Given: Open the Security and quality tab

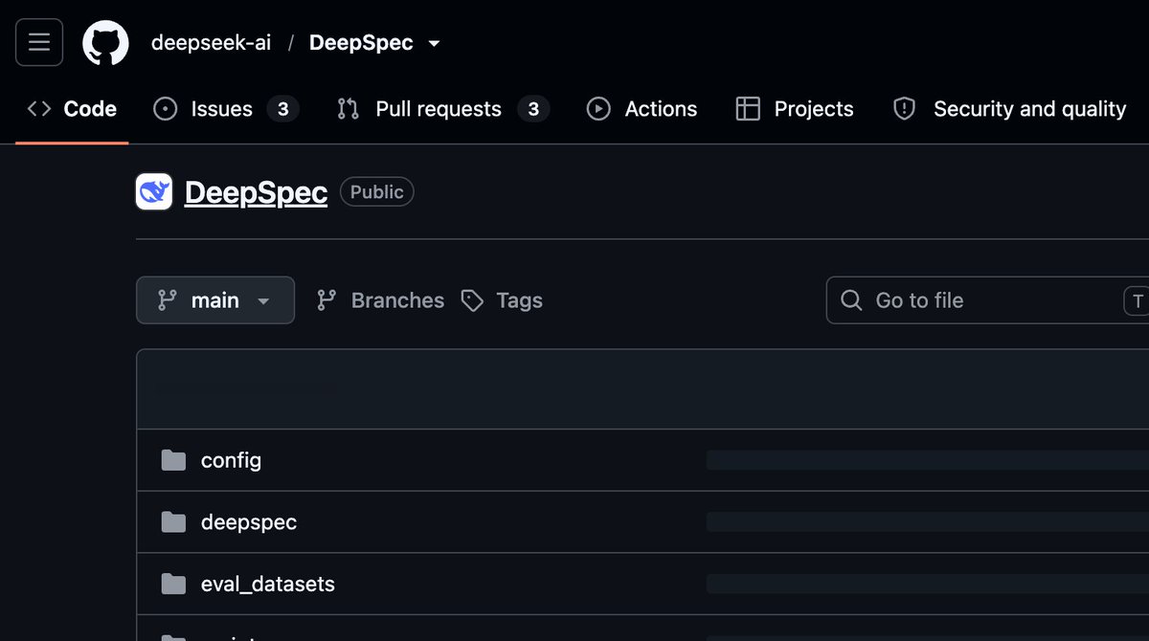Looking at the screenshot, I should [x=1010, y=109].
